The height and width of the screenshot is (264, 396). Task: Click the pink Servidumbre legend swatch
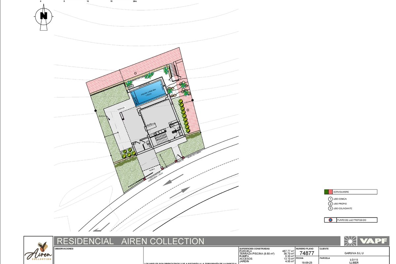[330, 192]
